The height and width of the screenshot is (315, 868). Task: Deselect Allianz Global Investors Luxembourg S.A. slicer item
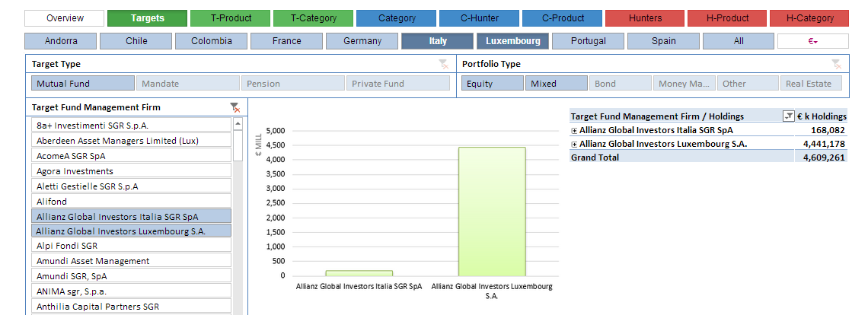131,231
